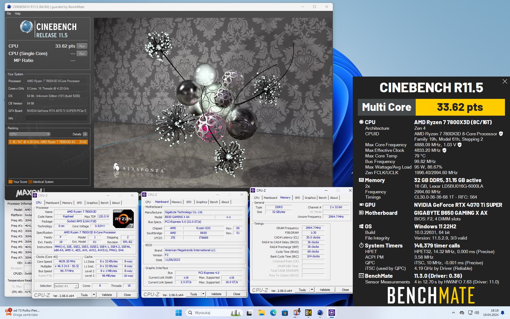This screenshot has width=510, height=319.
Task: Launch Microsoft Edge from the taskbar
Action: pyautogui.click(x=273, y=313)
